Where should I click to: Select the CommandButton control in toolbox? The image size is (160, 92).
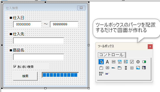click(x=107, y=68)
